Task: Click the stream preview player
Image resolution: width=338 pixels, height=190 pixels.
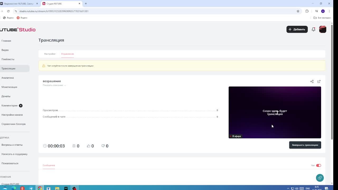Action: click(x=275, y=112)
